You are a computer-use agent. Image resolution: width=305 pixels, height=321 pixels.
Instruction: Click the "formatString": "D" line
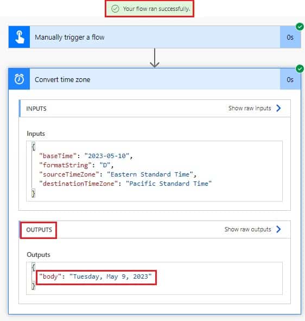coord(77,165)
